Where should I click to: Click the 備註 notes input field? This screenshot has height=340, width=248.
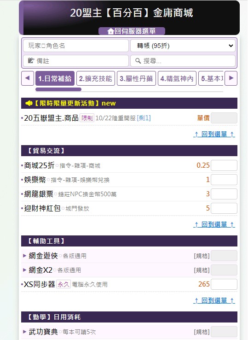coord(76,61)
